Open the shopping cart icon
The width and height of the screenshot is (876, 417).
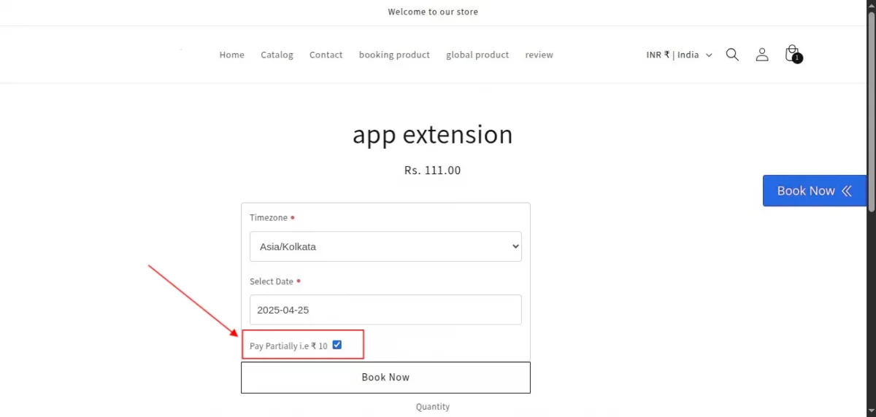[792, 54]
